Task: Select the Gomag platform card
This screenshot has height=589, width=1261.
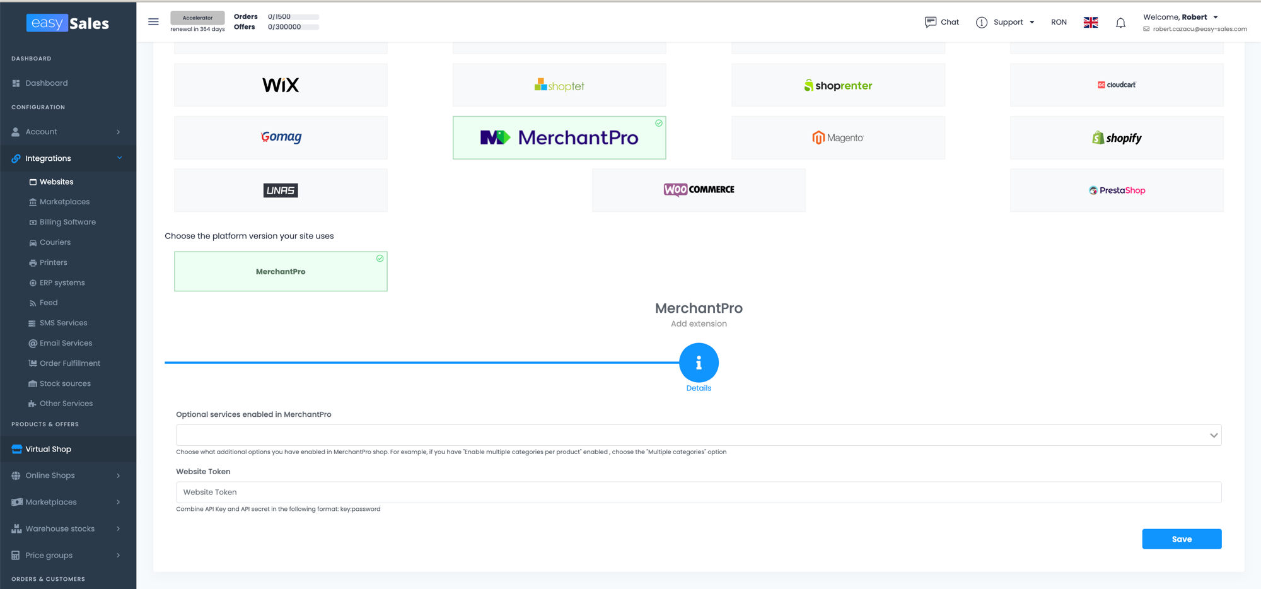Action: tap(281, 137)
